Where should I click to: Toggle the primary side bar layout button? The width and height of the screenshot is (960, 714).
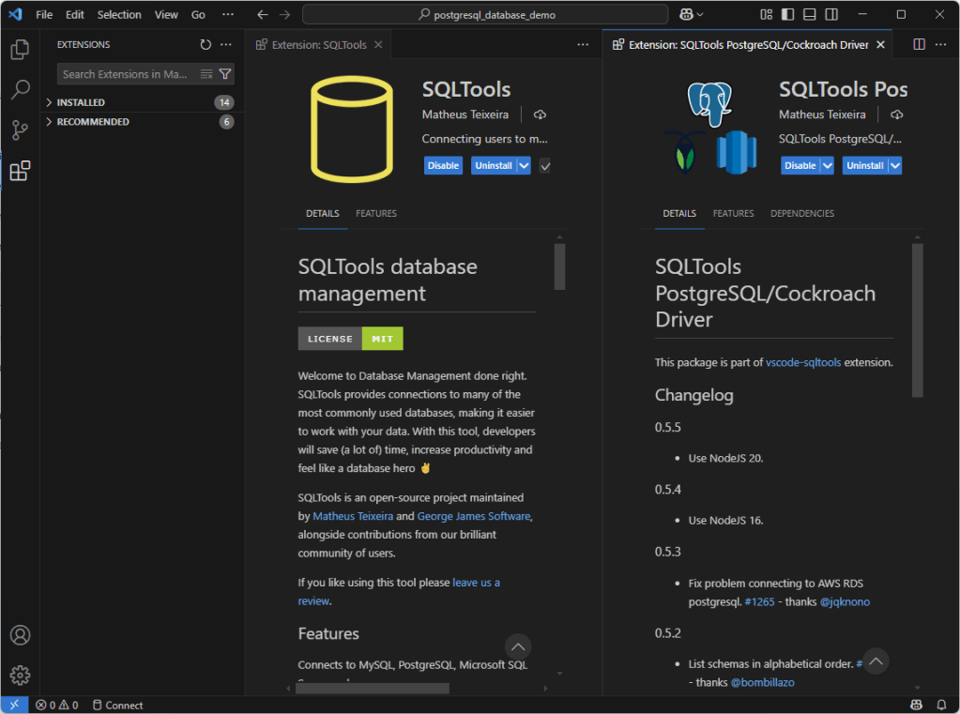[x=786, y=15]
